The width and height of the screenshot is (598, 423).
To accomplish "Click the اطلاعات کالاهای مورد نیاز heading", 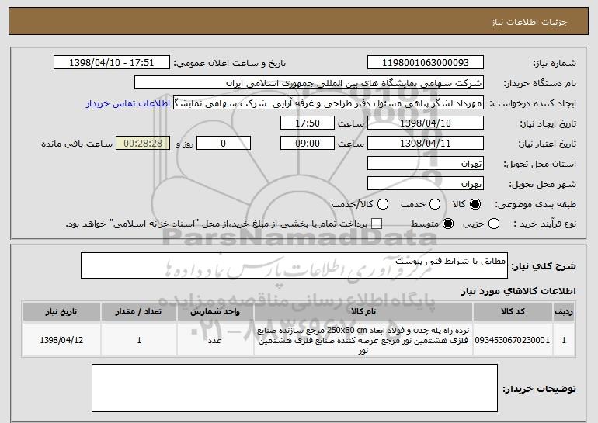I will 518,291.
